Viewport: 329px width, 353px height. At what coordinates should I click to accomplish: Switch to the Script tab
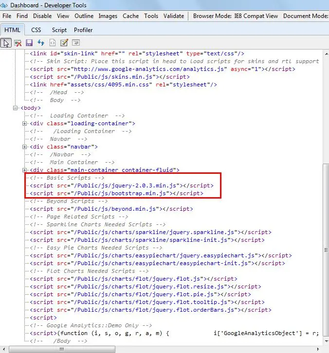pos(59,30)
